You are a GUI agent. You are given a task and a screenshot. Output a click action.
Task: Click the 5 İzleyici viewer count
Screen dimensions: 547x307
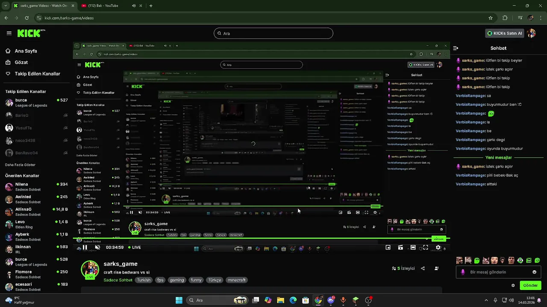point(403,268)
